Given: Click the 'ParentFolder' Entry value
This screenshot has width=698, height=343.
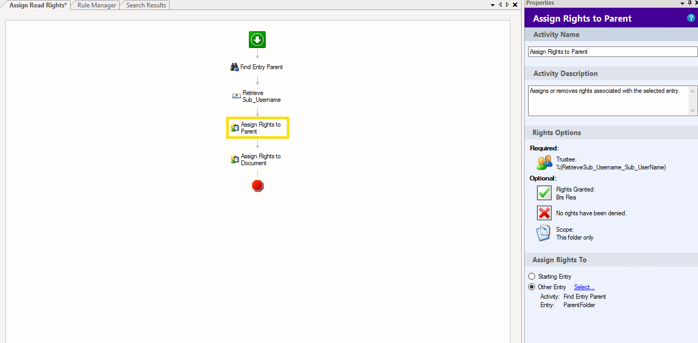Looking at the screenshot, I should (x=579, y=305).
